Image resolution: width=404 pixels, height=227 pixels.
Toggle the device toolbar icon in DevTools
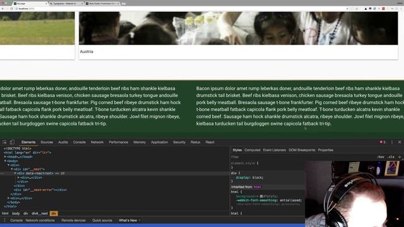12,142
